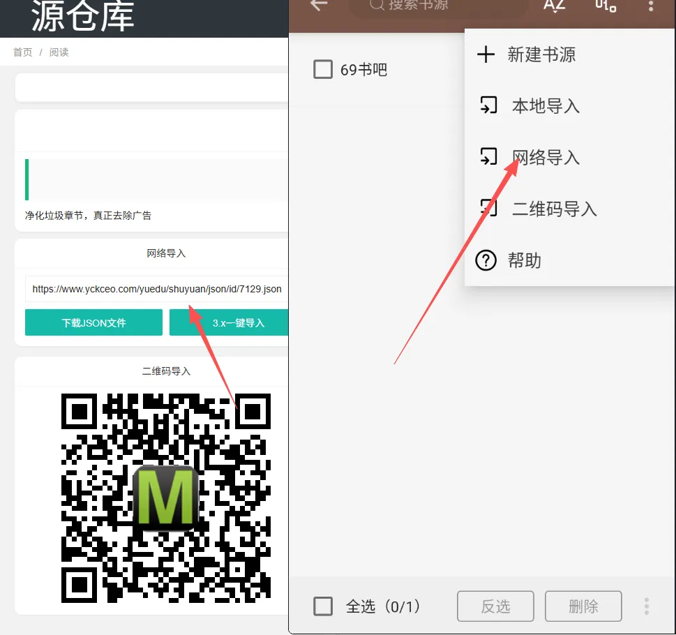Tick the checkbox next to 69书吧
Viewport: 676px width, 635px height.
[323, 69]
